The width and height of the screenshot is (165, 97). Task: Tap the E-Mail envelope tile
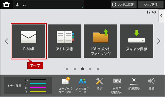[29, 41]
